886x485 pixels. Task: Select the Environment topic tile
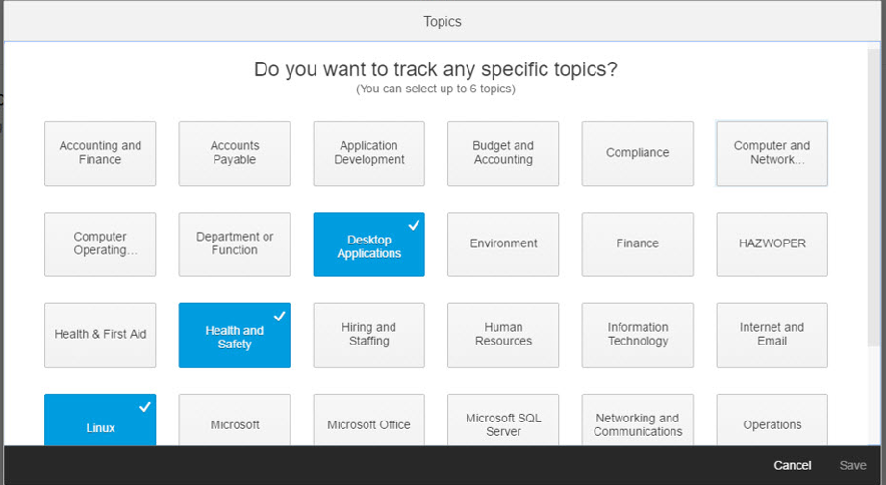point(503,244)
